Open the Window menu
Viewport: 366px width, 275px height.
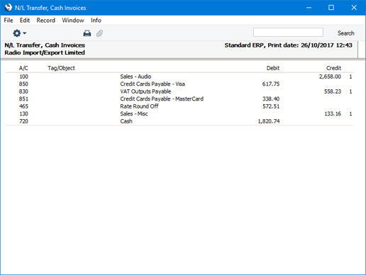click(x=73, y=21)
